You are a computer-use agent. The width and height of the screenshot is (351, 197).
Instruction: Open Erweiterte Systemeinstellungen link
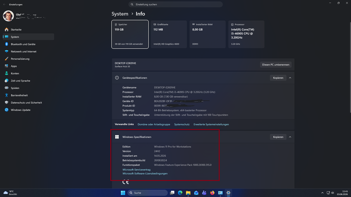(211, 124)
